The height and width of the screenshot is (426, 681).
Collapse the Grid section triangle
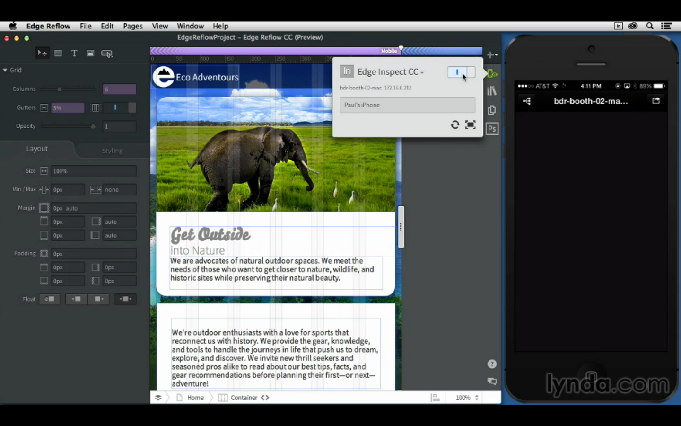[x=5, y=70]
